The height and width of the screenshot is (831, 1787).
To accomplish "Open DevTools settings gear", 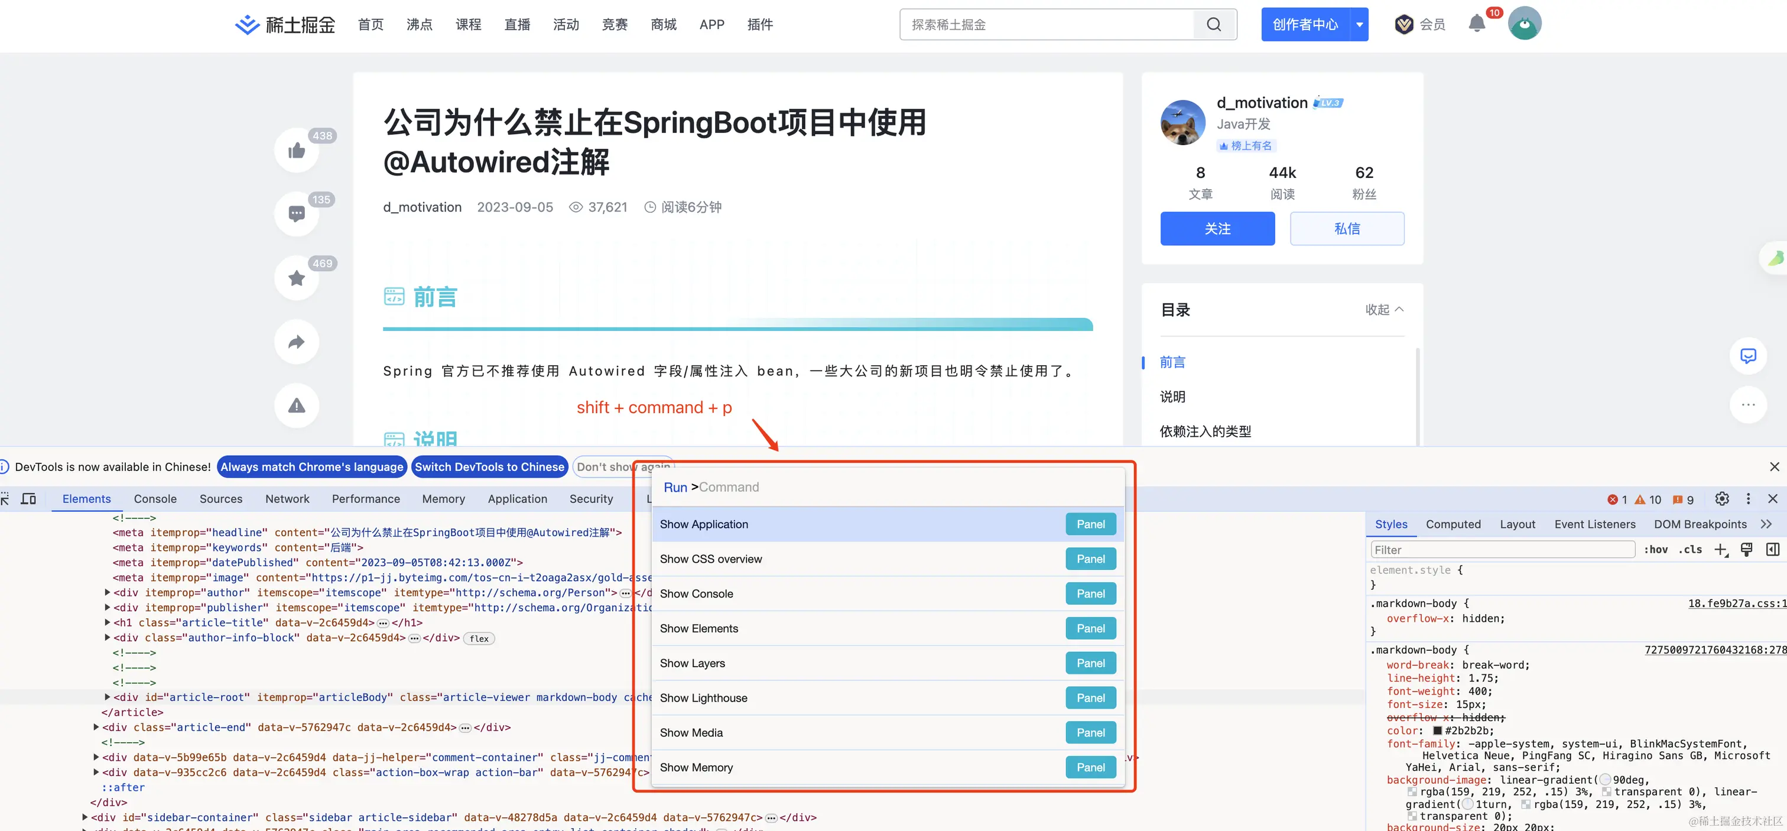I will (1721, 499).
